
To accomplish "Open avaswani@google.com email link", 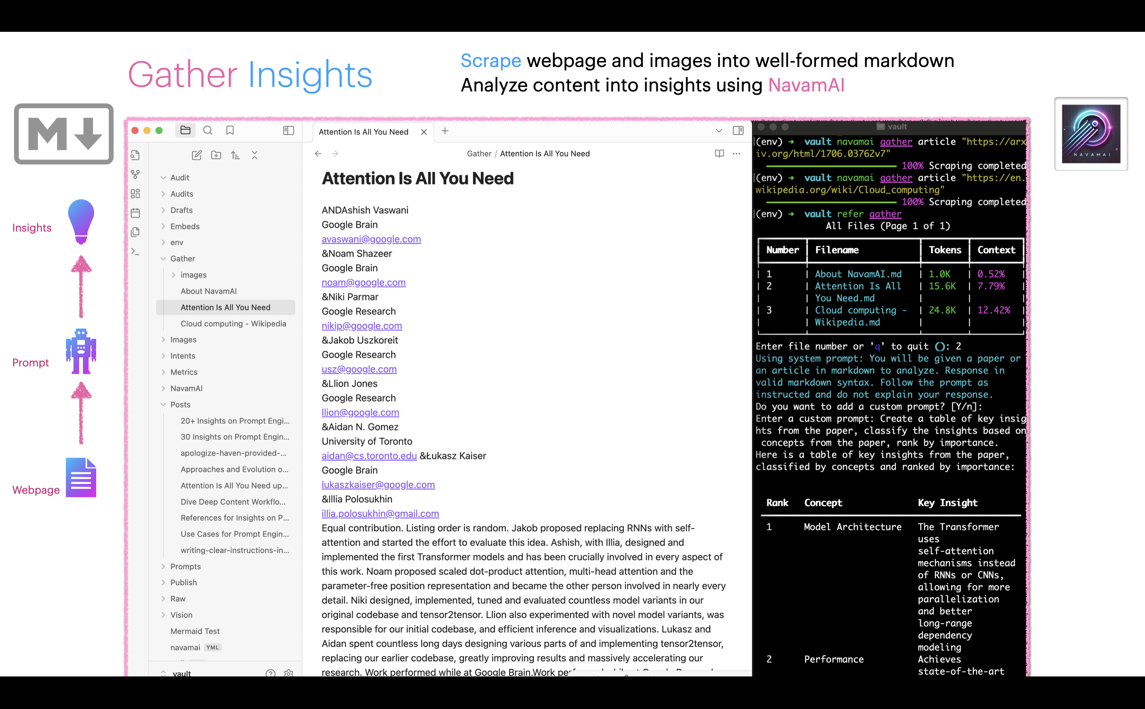I will (371, 239).
